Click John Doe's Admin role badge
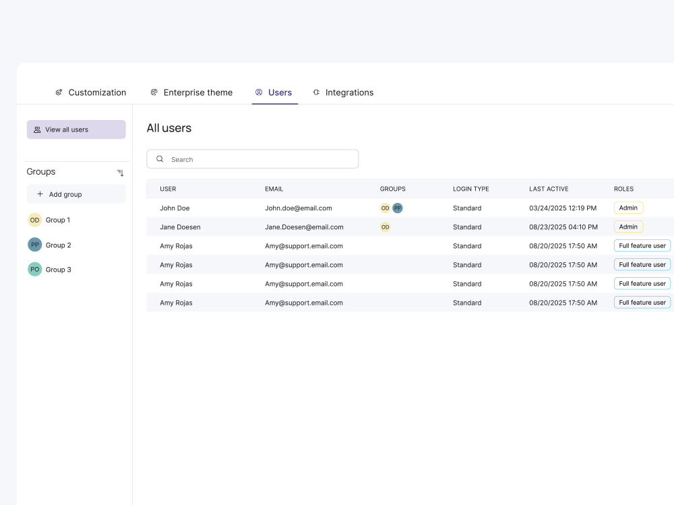The image size is (674, 505). tap(628, 208)
